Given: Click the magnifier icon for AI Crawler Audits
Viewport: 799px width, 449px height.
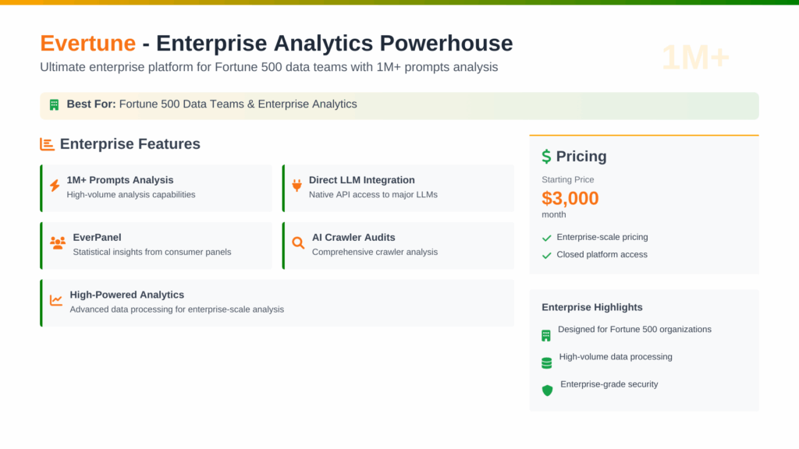Looking at the screenshot, I should (298, 243).
